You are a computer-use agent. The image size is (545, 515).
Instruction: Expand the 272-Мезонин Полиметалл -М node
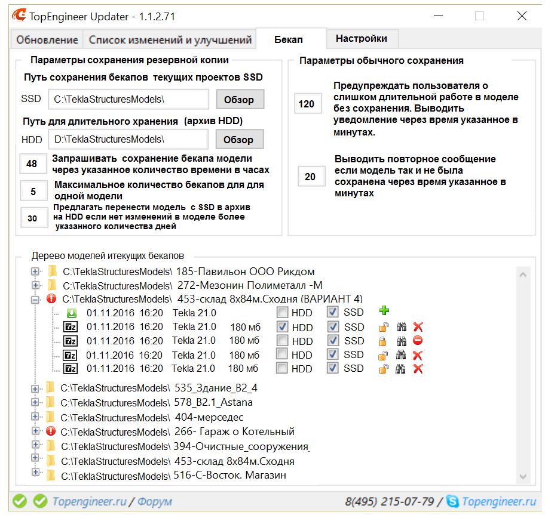35,285
